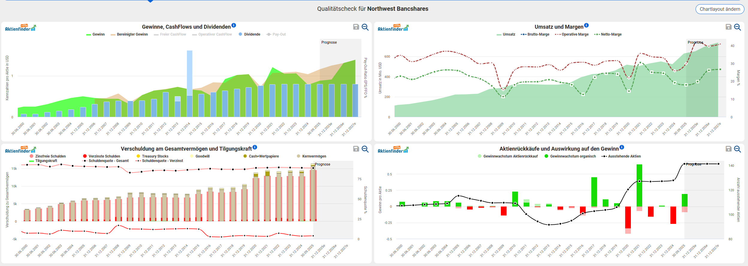Click the Treasury Stocks yellow legend swatch

coord(138,156)
